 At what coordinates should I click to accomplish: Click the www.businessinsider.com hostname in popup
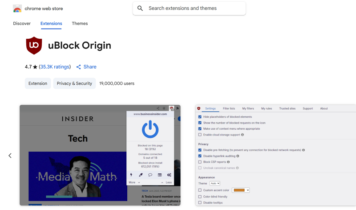coord(150,114)
